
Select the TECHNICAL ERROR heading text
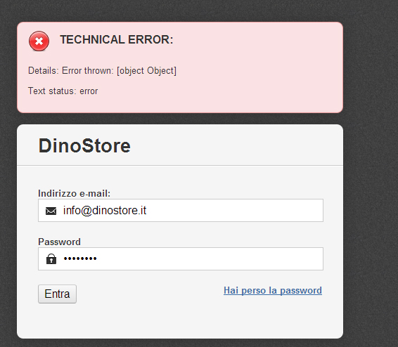(117, 40)
